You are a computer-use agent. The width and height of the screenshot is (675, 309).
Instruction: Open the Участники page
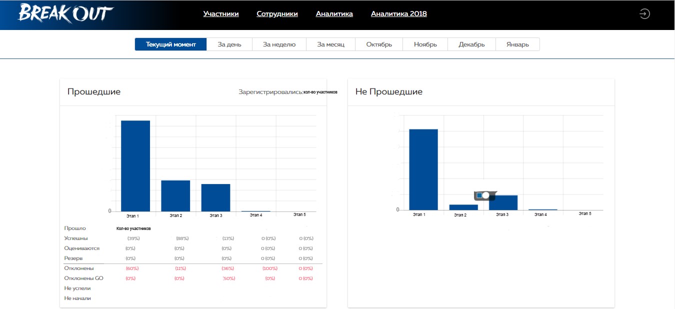(220, 13)
